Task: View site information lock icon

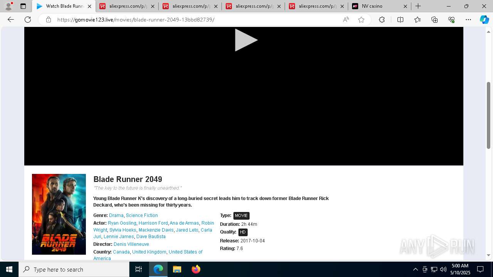Action: pyautogui.click(x=49, y=20)
